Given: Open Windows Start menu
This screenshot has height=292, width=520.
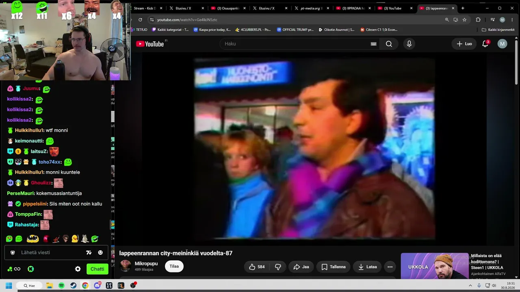Looking at the screenshot, I should pos(9,286).
